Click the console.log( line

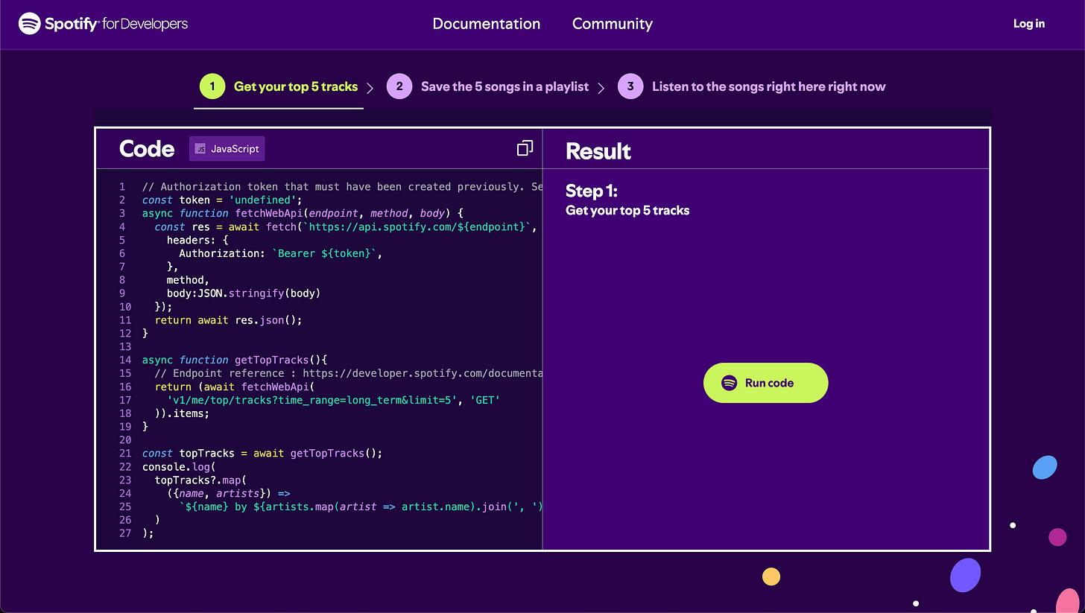[x=179, y=466]
